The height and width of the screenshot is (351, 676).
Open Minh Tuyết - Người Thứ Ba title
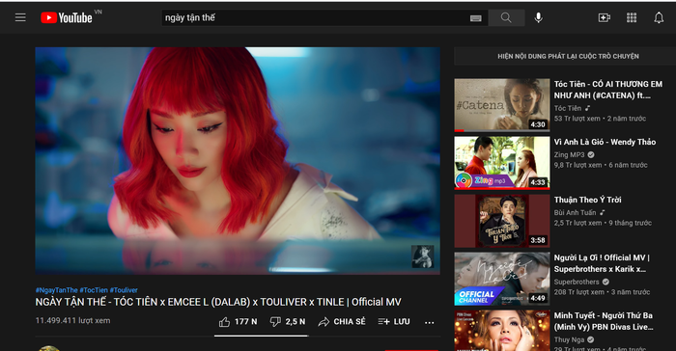tap(604, 321)
